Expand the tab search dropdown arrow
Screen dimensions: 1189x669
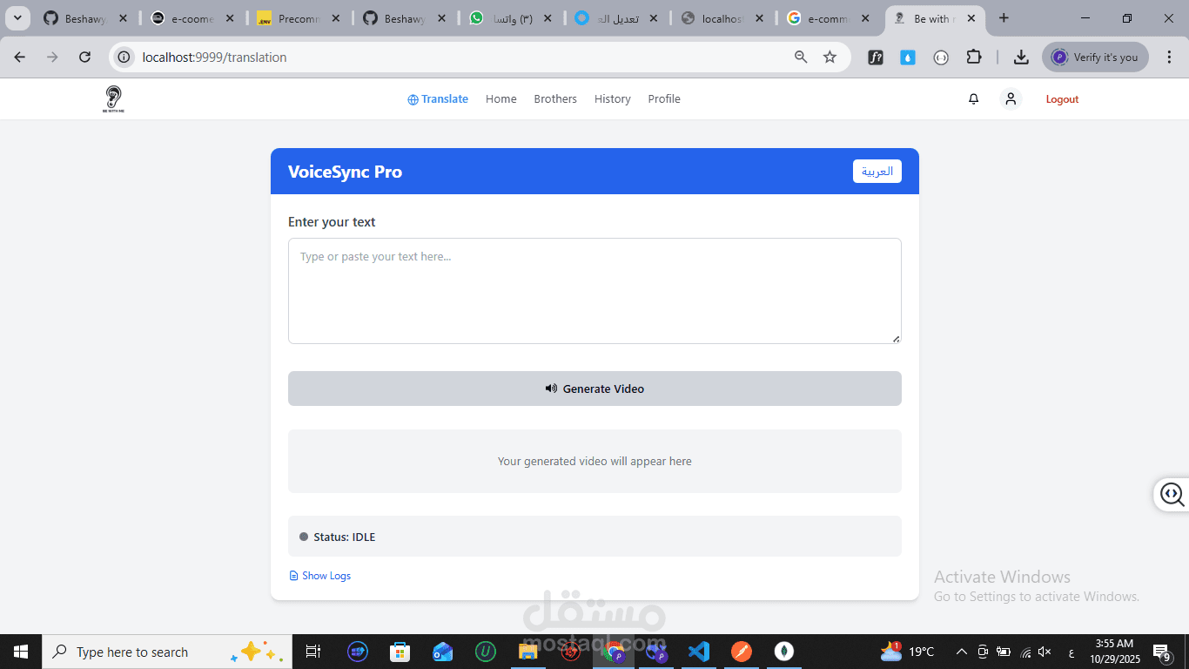coord(17,18)
